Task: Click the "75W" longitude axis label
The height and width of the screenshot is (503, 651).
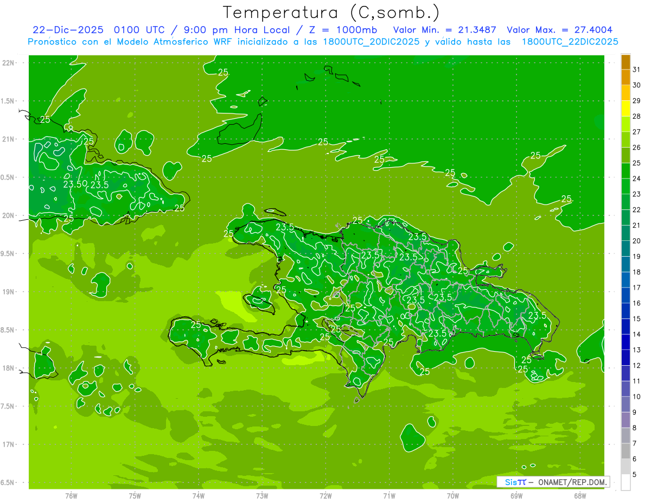Action: [x=135, y=496]
